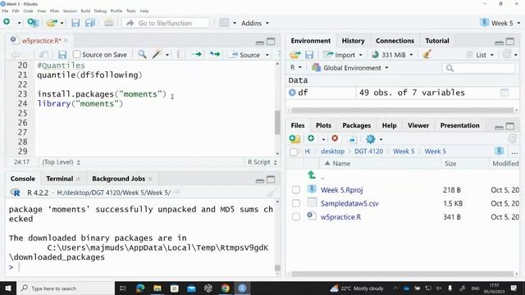Screen dimensions: 525x295
Task: Click the Open File folder icon
Action: coord(52,23)
